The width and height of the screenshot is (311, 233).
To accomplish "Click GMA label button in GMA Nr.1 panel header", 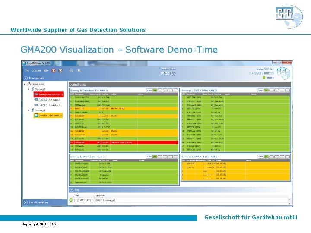I will point(261,157).
